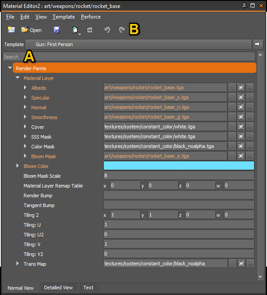Open the File menu
Screen dimensions: 267x295
(x=10, y=17)
